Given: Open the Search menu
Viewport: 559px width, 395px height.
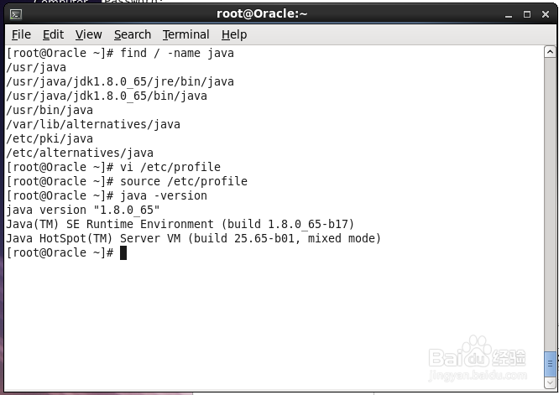Looking at the screenshot, I should pos(133,34).
